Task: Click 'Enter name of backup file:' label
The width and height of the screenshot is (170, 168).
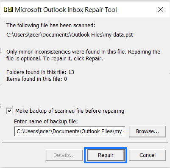Action: tap(46, 122)
